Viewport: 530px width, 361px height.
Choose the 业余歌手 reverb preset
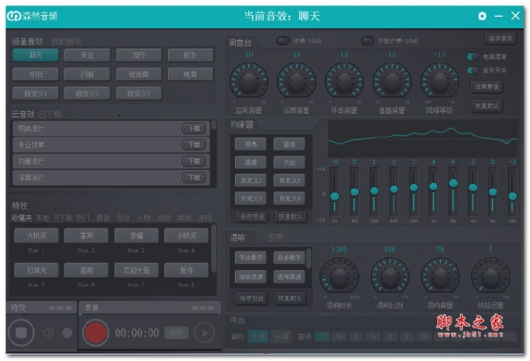coord(290,258)
